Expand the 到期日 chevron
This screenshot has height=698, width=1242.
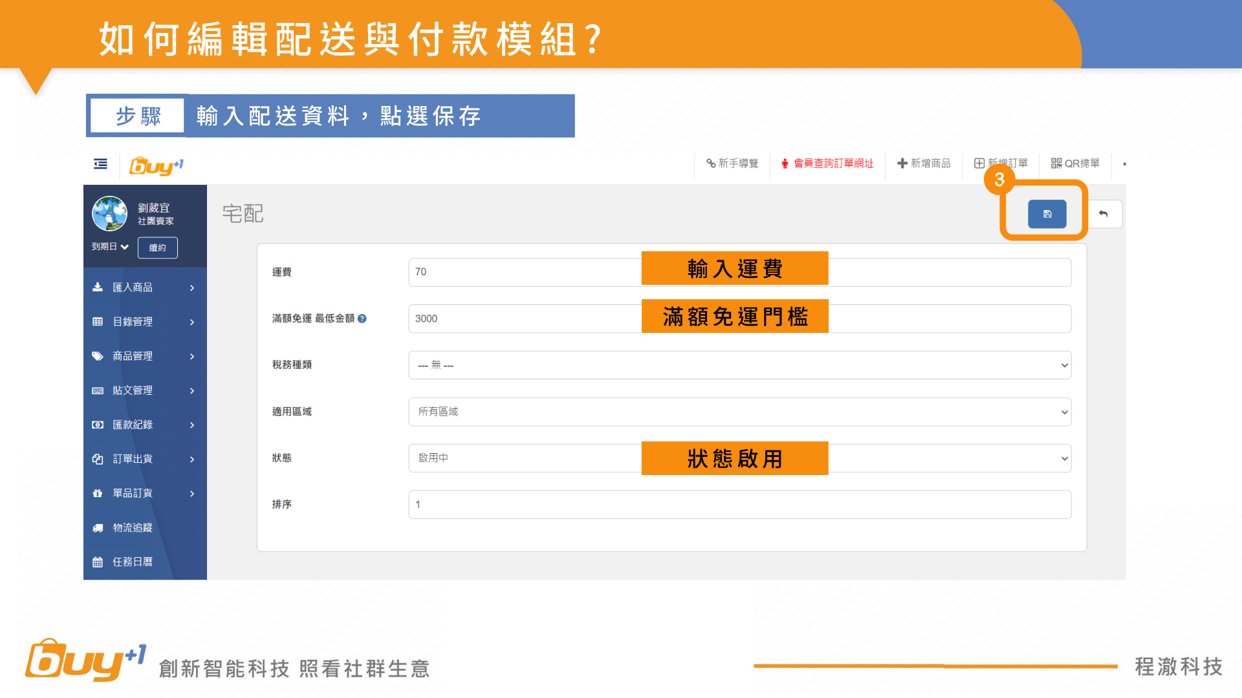click(124, 247)
